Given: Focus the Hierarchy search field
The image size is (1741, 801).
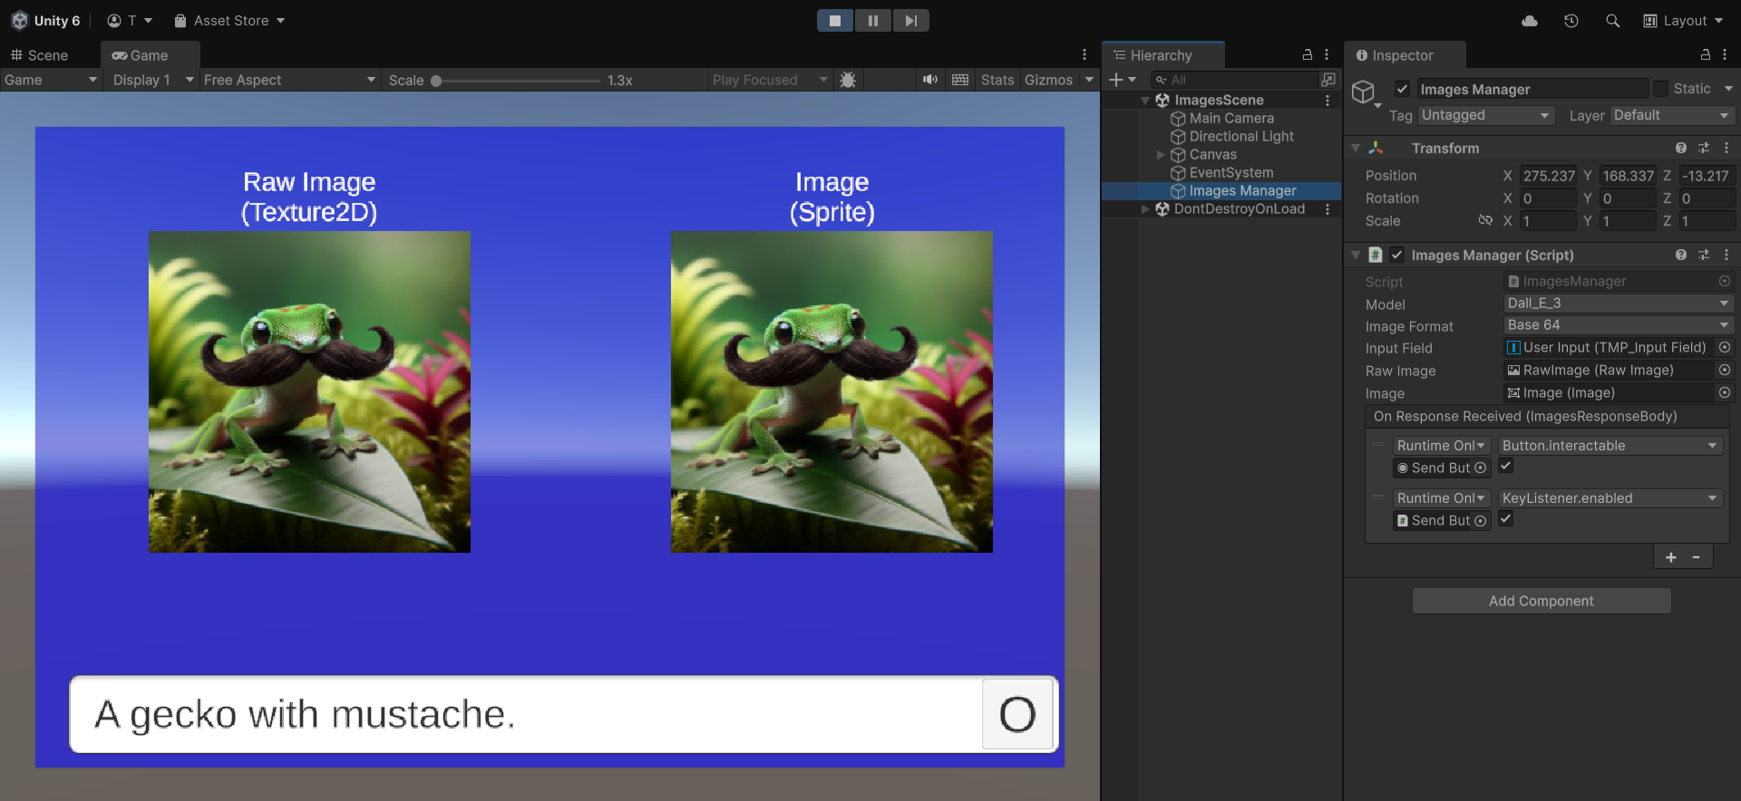Looking at the screenshot, I should tap(1235, 80).
